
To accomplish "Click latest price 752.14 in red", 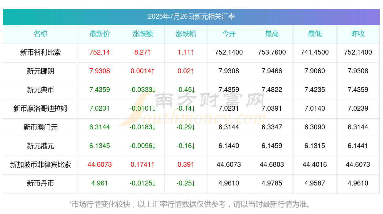I will [100, 52].
